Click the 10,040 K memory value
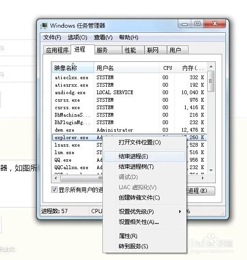This screenshot has width=247, height=260. click(193, 92)
